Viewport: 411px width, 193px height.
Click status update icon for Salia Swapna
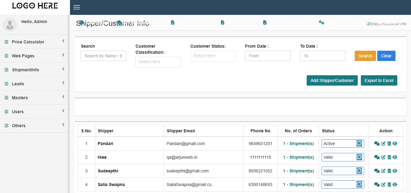pyautogui.click(x=359, y=185)
